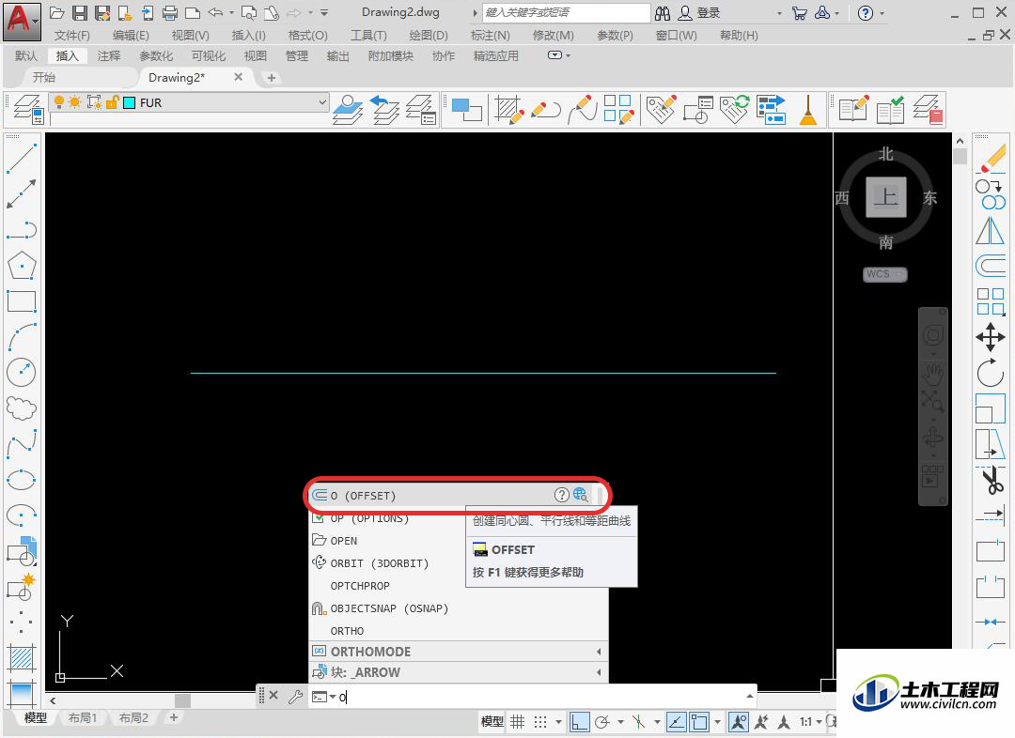Open the Customize Quick Access Toolbar dropdown
The height and width of the screenshot is (738, 1015).
324,13
